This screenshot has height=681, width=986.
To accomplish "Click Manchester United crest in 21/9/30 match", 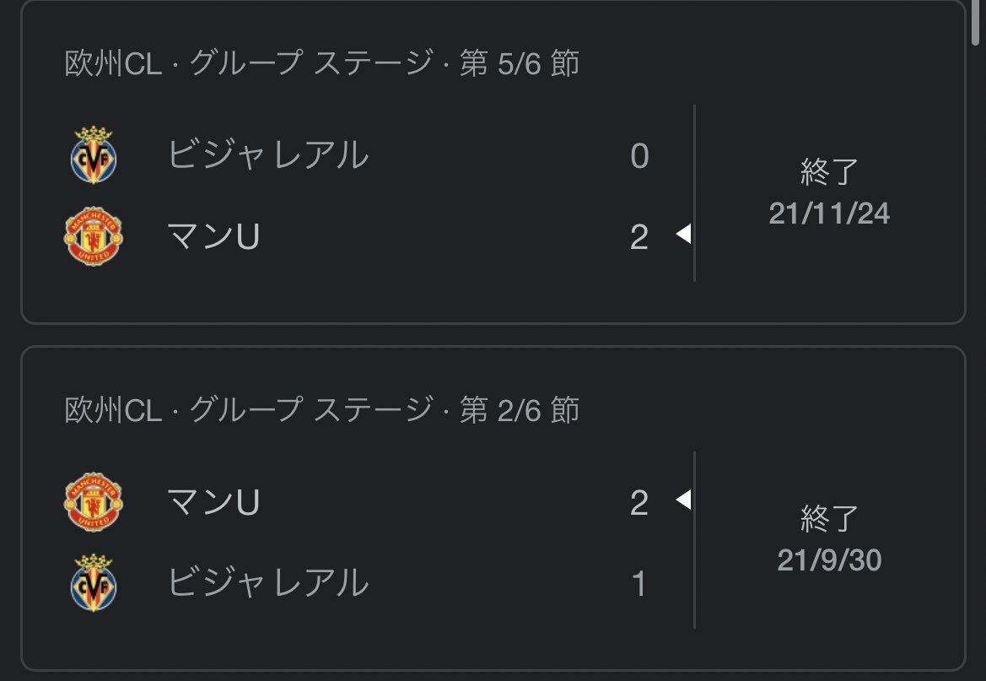I will click(94, 502).
